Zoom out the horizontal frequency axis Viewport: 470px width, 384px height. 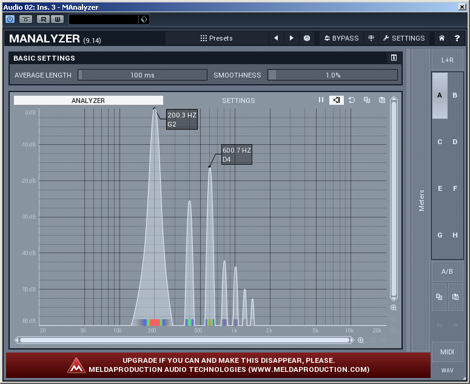pos(372,340)
